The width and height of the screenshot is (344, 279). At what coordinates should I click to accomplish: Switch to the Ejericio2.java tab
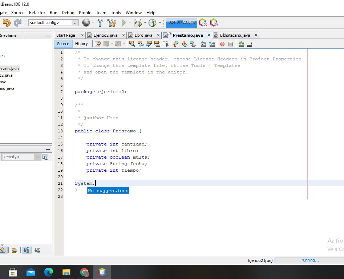pos(106,35)
